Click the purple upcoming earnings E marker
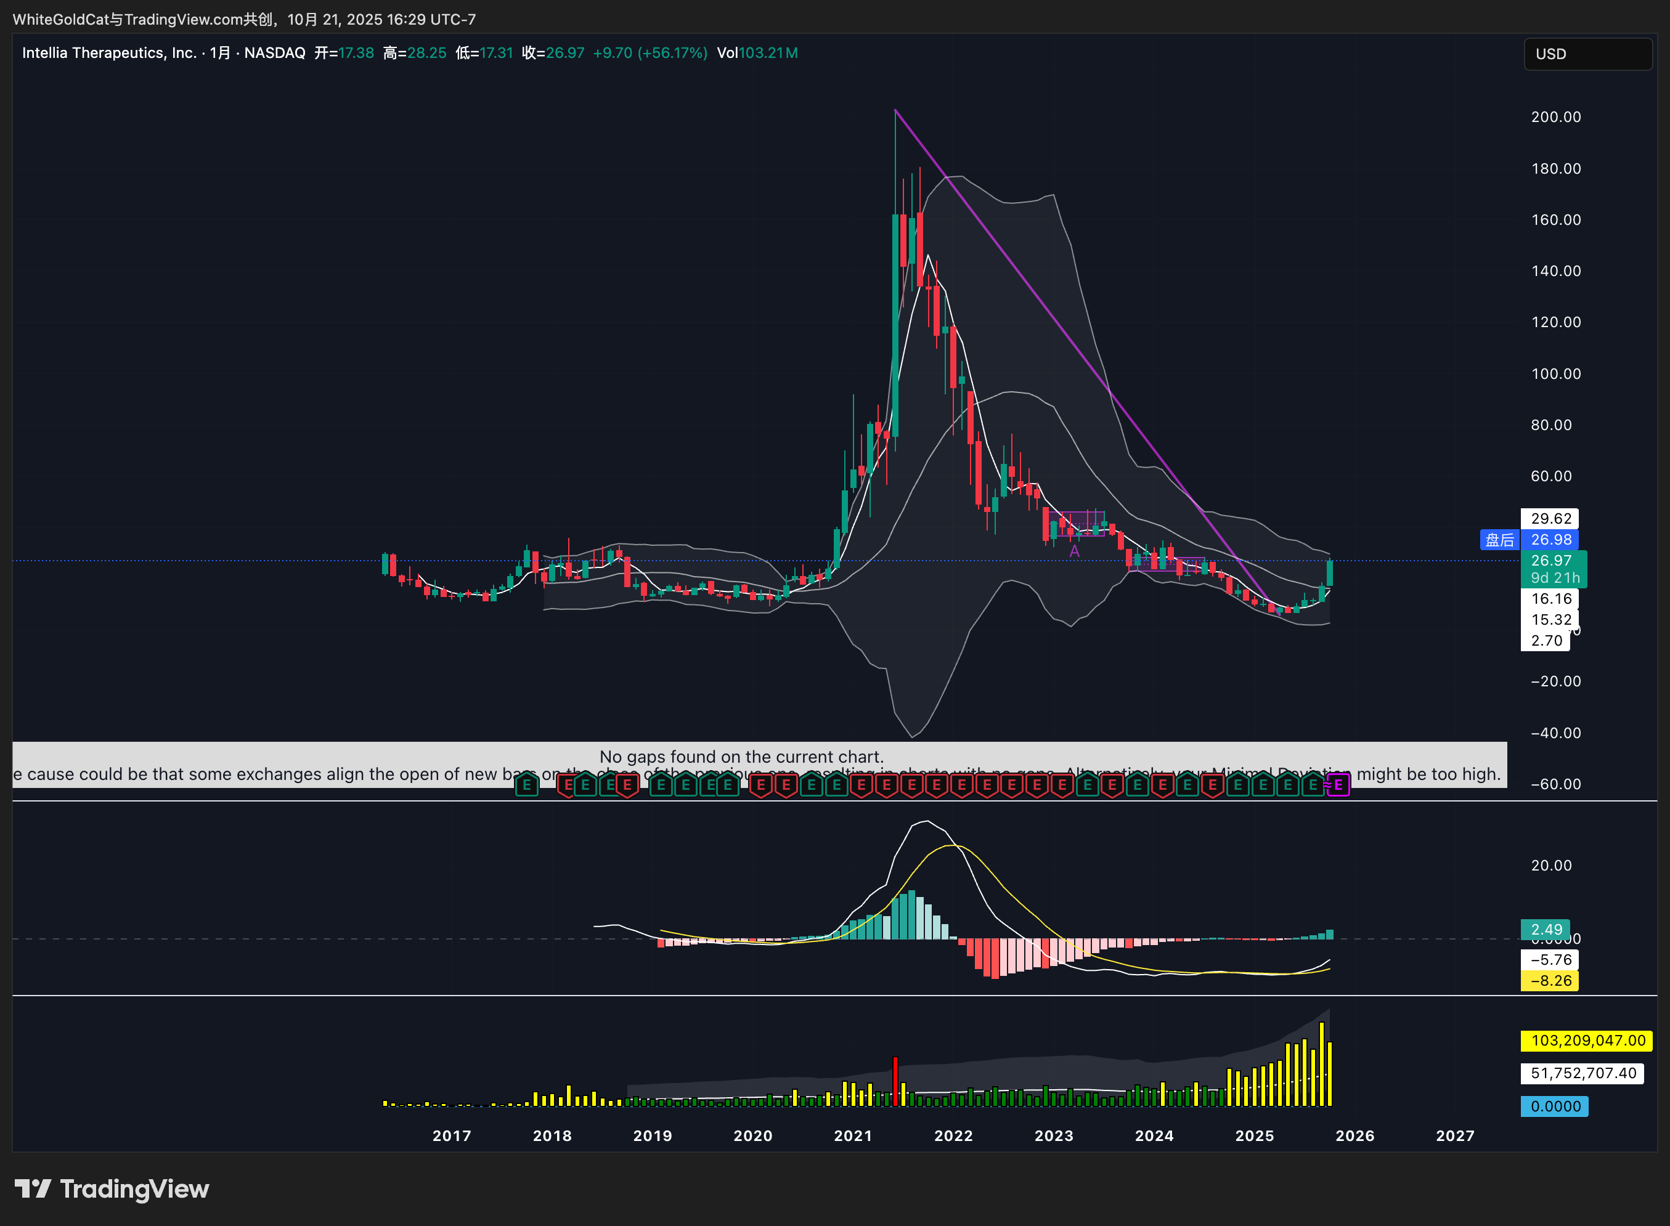Viewport: 1670px width, 1226px height. click(1338, 784)
